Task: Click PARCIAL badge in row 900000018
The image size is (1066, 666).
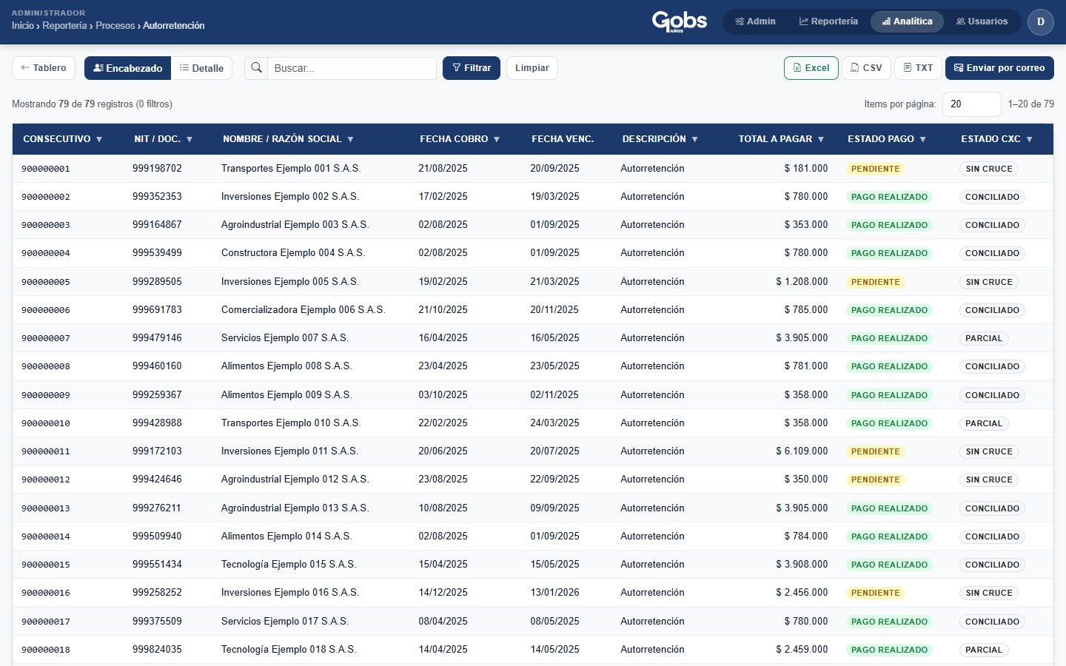Action: [984, 650]
